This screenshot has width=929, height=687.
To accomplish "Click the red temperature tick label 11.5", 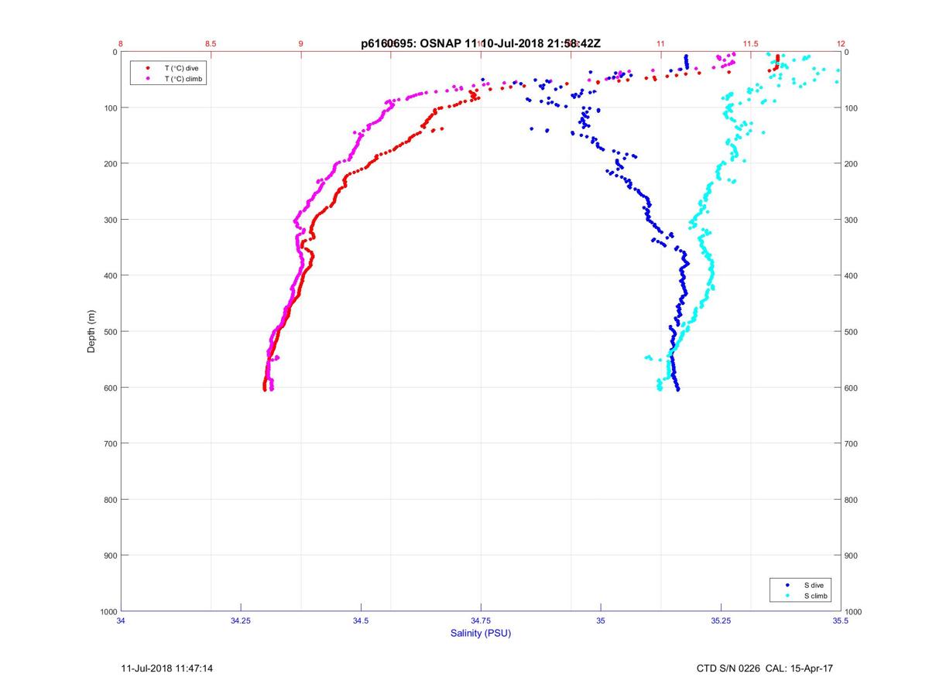I will (x=750, y=44).
